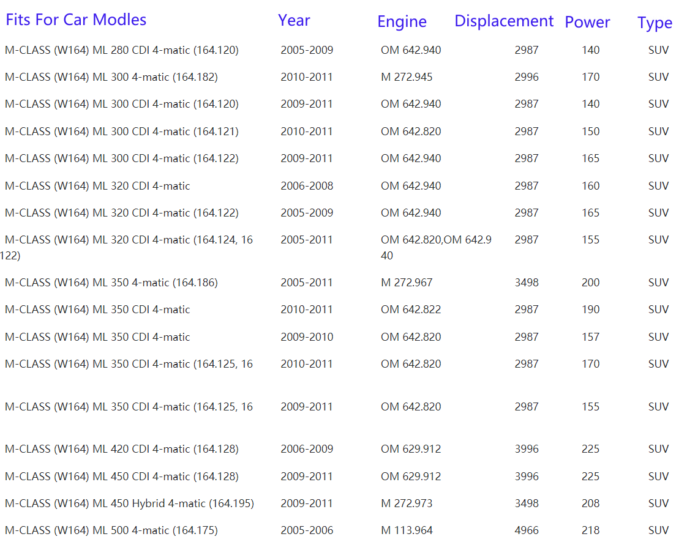Select the ML 500 4-matic (164.175) model

click(x=111, y=530)
